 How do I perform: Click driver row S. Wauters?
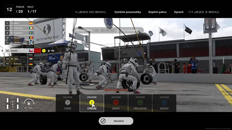pos(19,38)
